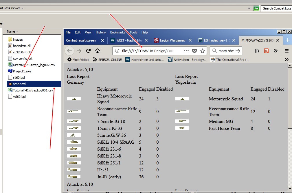Open The Operational Art bookmark
Image resolution: width=292 pixels, height=193 pixels.
[x=229, y=59]
